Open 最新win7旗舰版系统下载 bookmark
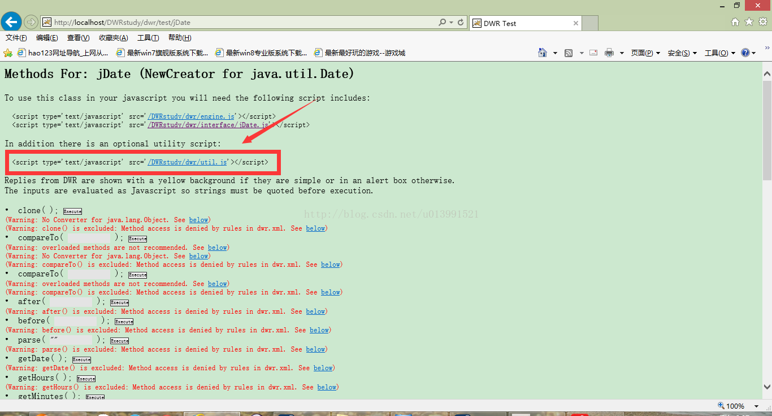This screenshot has height=416, width=772. coord(162,53)
